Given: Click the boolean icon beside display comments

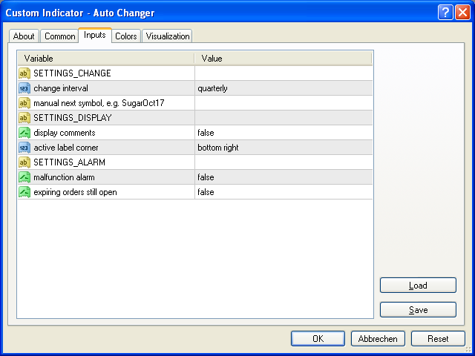Looking at the screenshot, I should pyautogui.click(x=24, y=133).
